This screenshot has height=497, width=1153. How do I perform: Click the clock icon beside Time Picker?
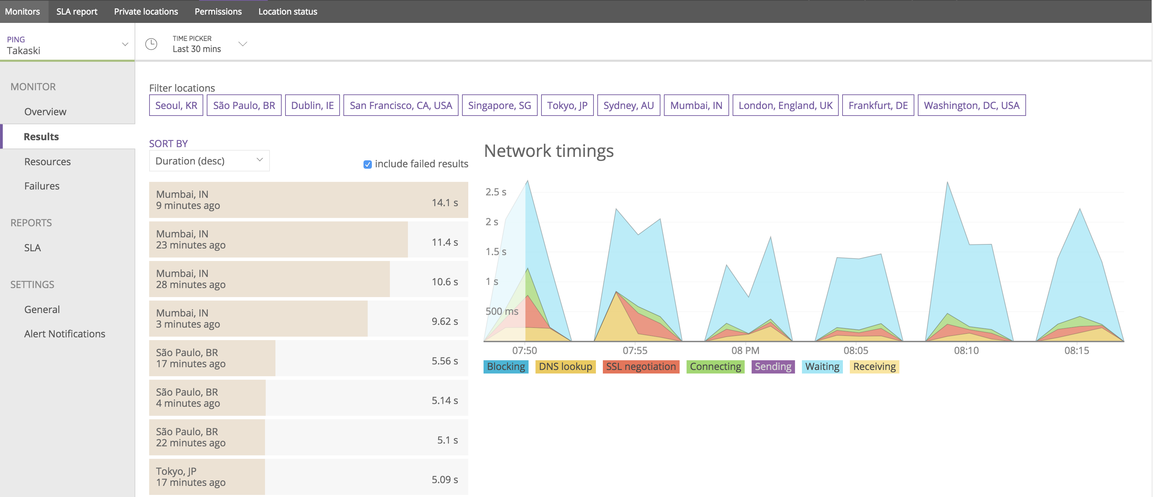click(x=151, y=44)
